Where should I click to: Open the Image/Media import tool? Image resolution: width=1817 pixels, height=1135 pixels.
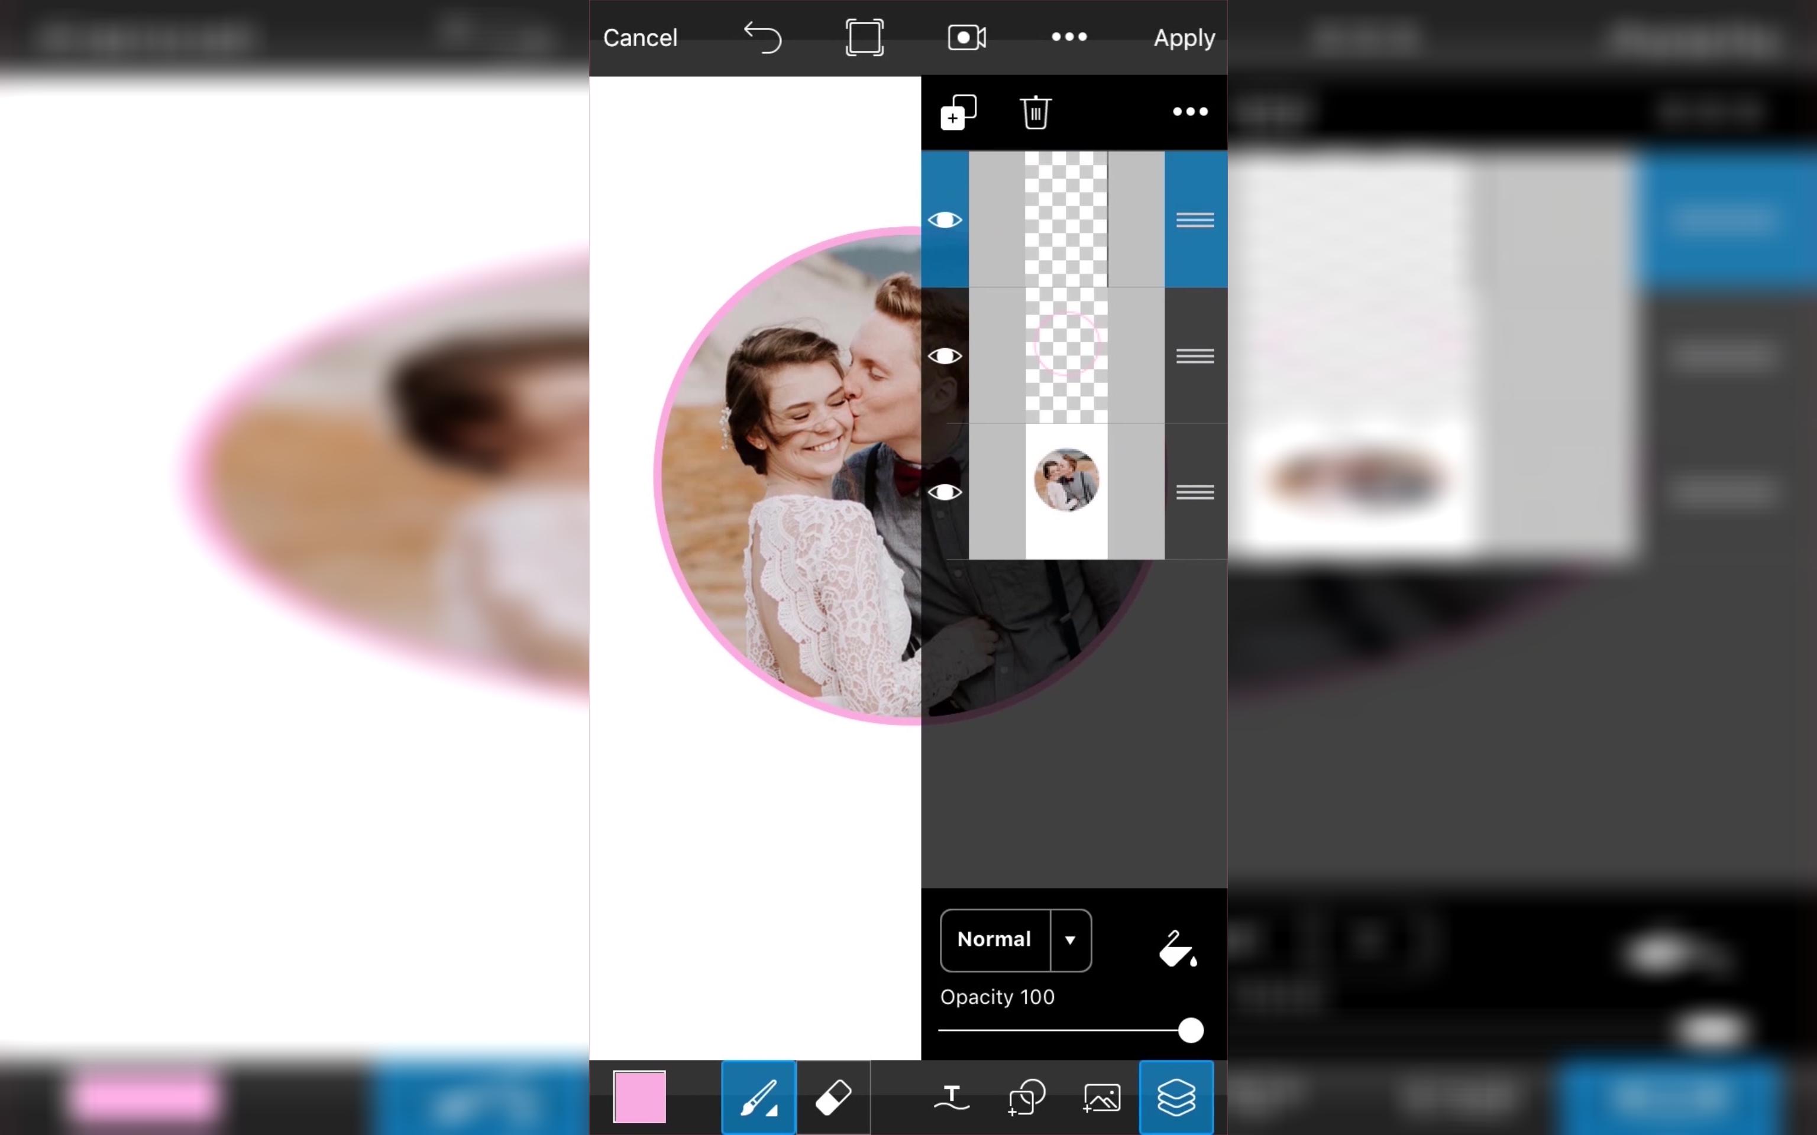[x=1103, y=1097]
